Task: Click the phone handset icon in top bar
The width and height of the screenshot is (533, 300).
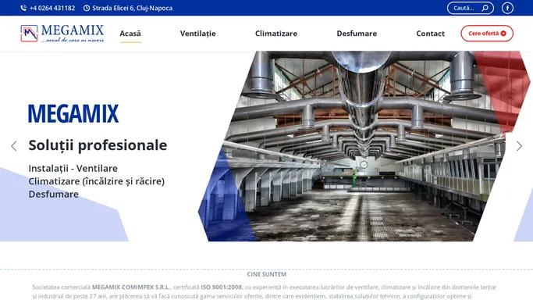Action: [23, 8]
